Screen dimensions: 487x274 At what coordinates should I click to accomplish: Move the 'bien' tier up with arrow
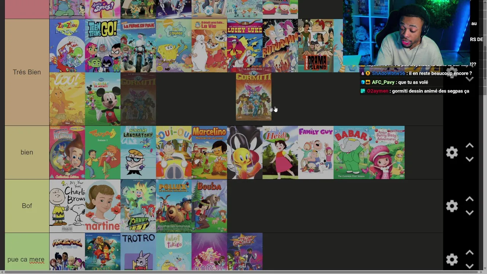(469, 146)
